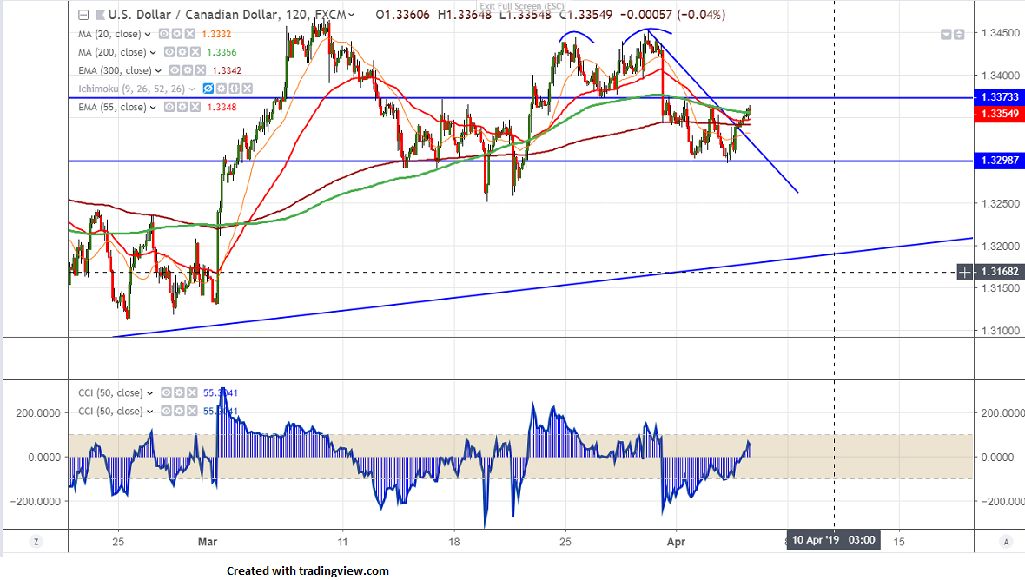
Task: Click the MA (20, close) indicator label
Action: click(x=109, y=34)
